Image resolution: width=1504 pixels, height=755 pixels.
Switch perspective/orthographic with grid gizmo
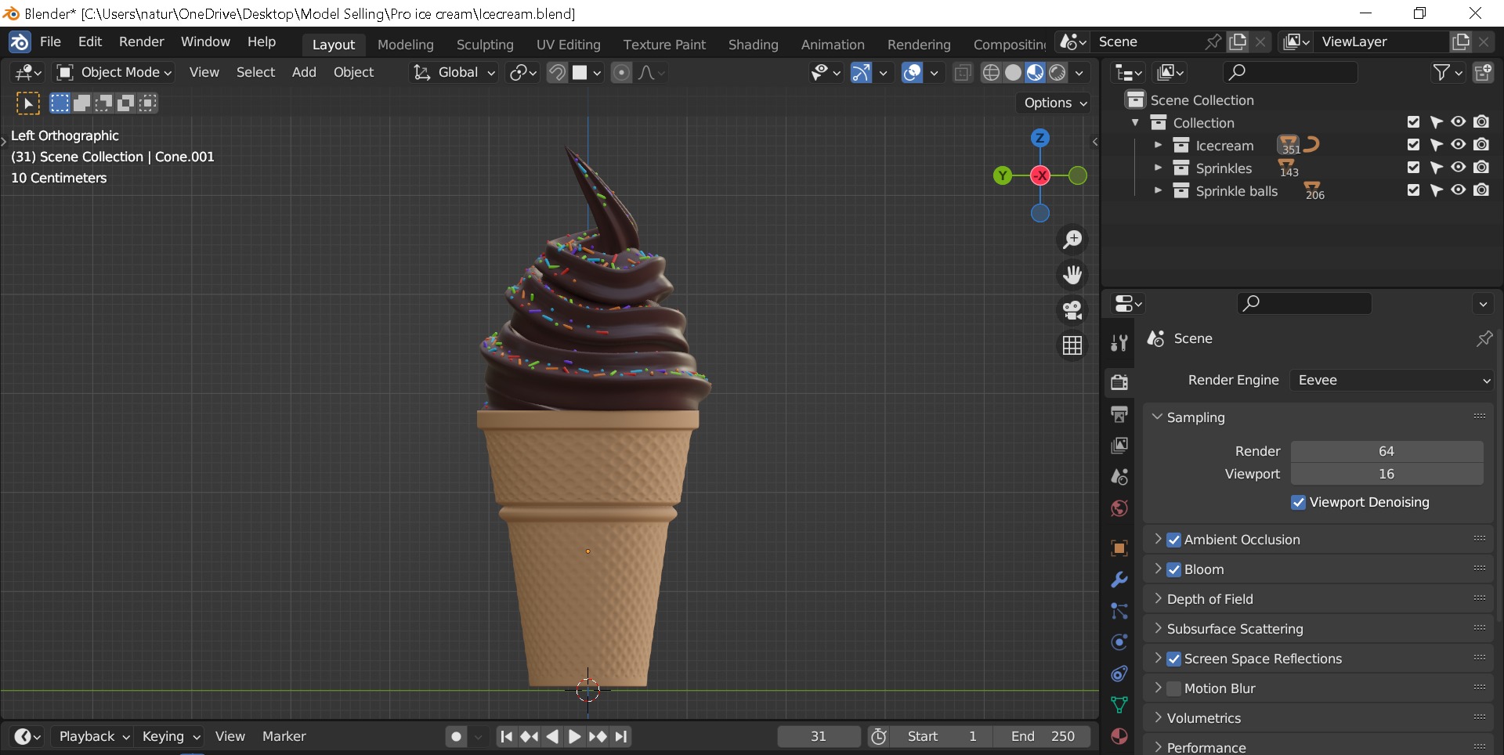1072,345
